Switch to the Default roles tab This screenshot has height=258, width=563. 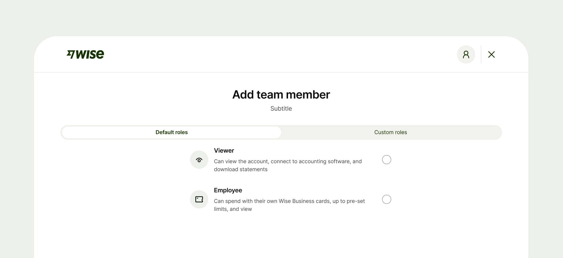coord(171,132)
